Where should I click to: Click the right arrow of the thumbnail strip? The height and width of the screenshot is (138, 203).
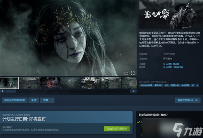coord(133,91)
